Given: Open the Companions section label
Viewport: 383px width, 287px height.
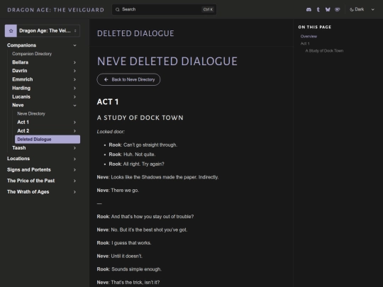Looking at the screenshot, I should click(21, 45).
